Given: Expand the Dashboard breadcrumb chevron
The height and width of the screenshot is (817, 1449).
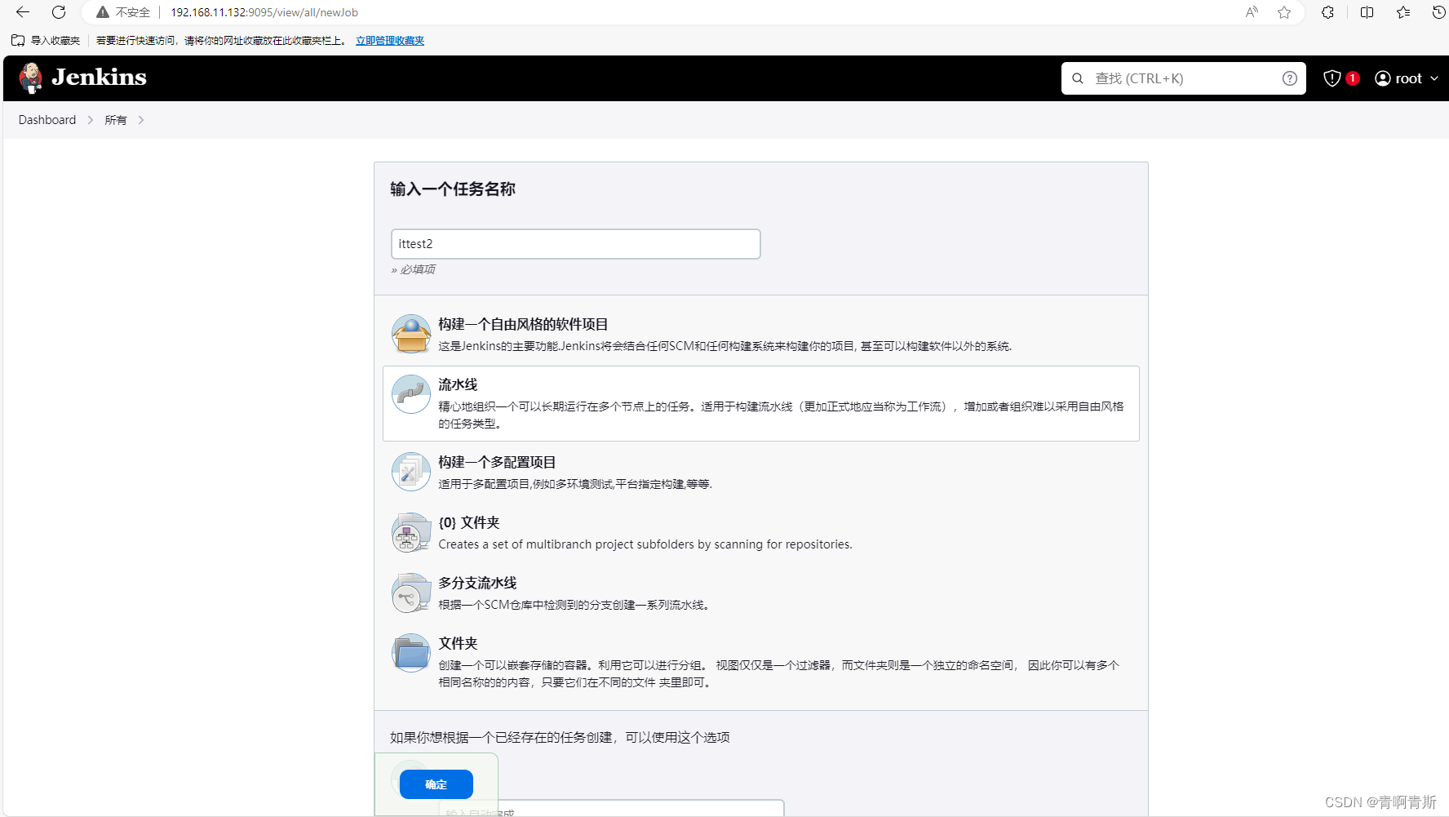Looking at the screenshot, I should (91, 120).
